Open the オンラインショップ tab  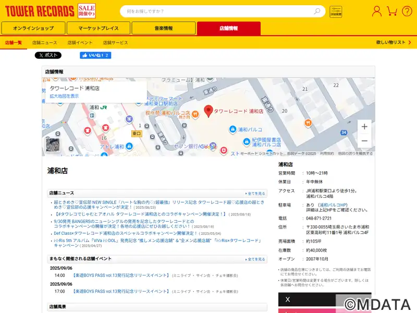[33, 28]
